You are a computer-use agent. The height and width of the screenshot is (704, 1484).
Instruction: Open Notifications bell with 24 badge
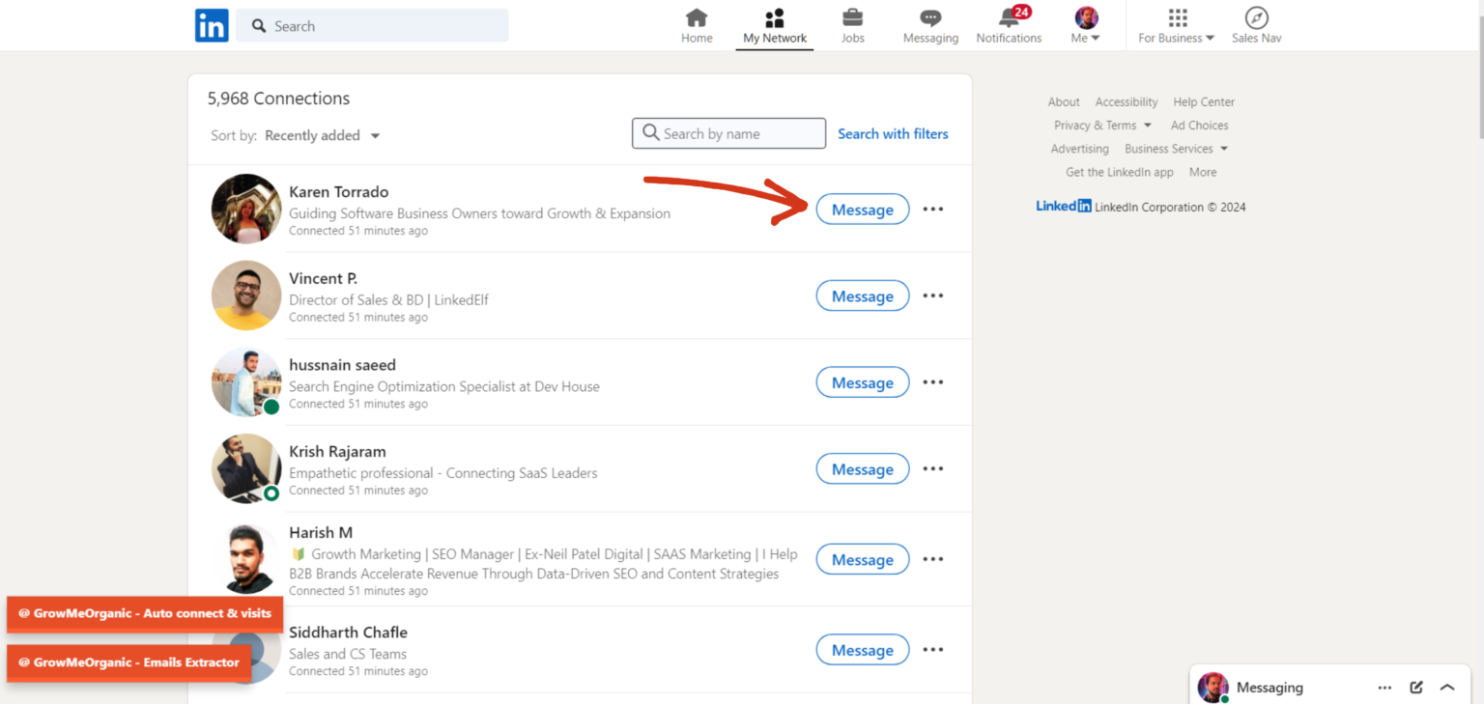tap(1009, 26)
